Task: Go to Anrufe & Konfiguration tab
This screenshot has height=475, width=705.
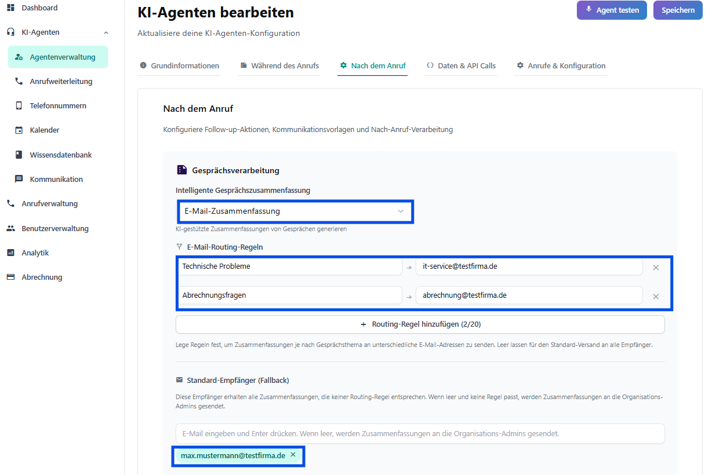Action: 561,66
